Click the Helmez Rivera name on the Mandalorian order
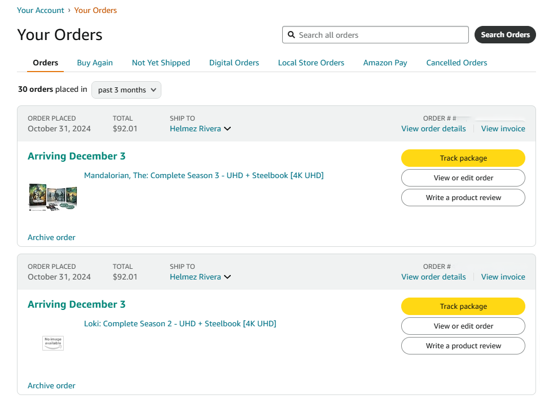The height and width of the screenshot is (399, 540). (x=195, y=128)
